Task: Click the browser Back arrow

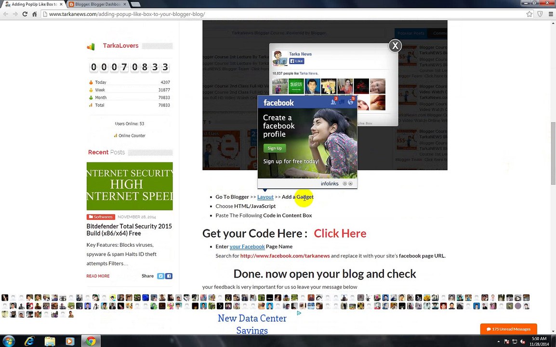Action: pyautogui.click(x=6, y=14)
